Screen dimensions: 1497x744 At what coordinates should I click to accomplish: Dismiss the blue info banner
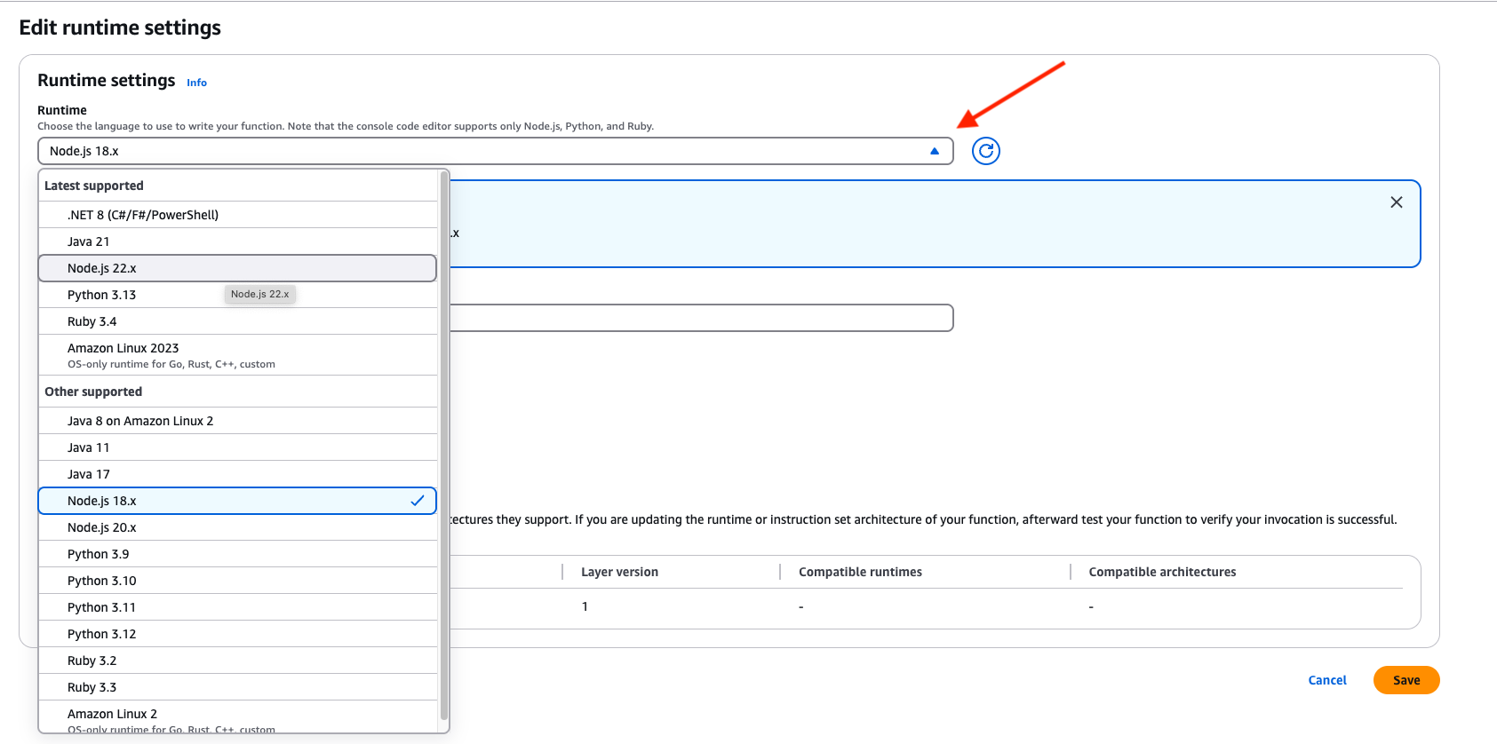point(1397,202)
